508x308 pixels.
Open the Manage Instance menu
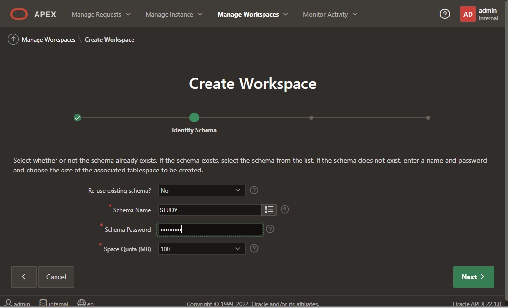[x=174, y=14]
